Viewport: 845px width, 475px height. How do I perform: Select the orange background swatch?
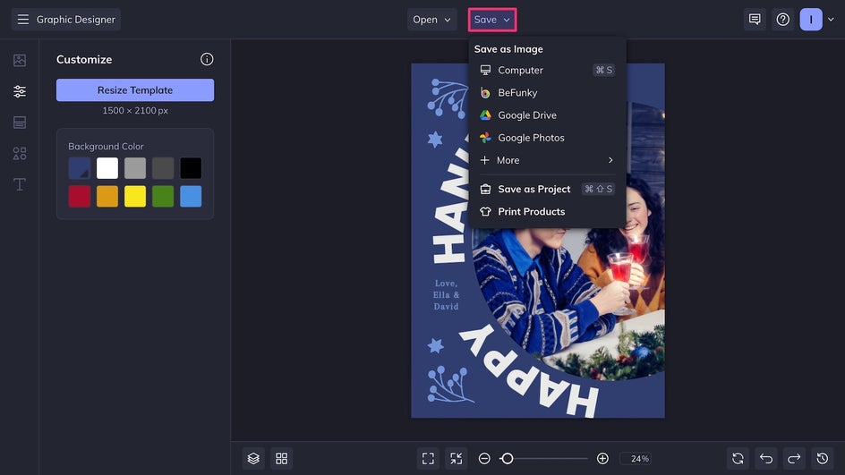tap(107, 196)
